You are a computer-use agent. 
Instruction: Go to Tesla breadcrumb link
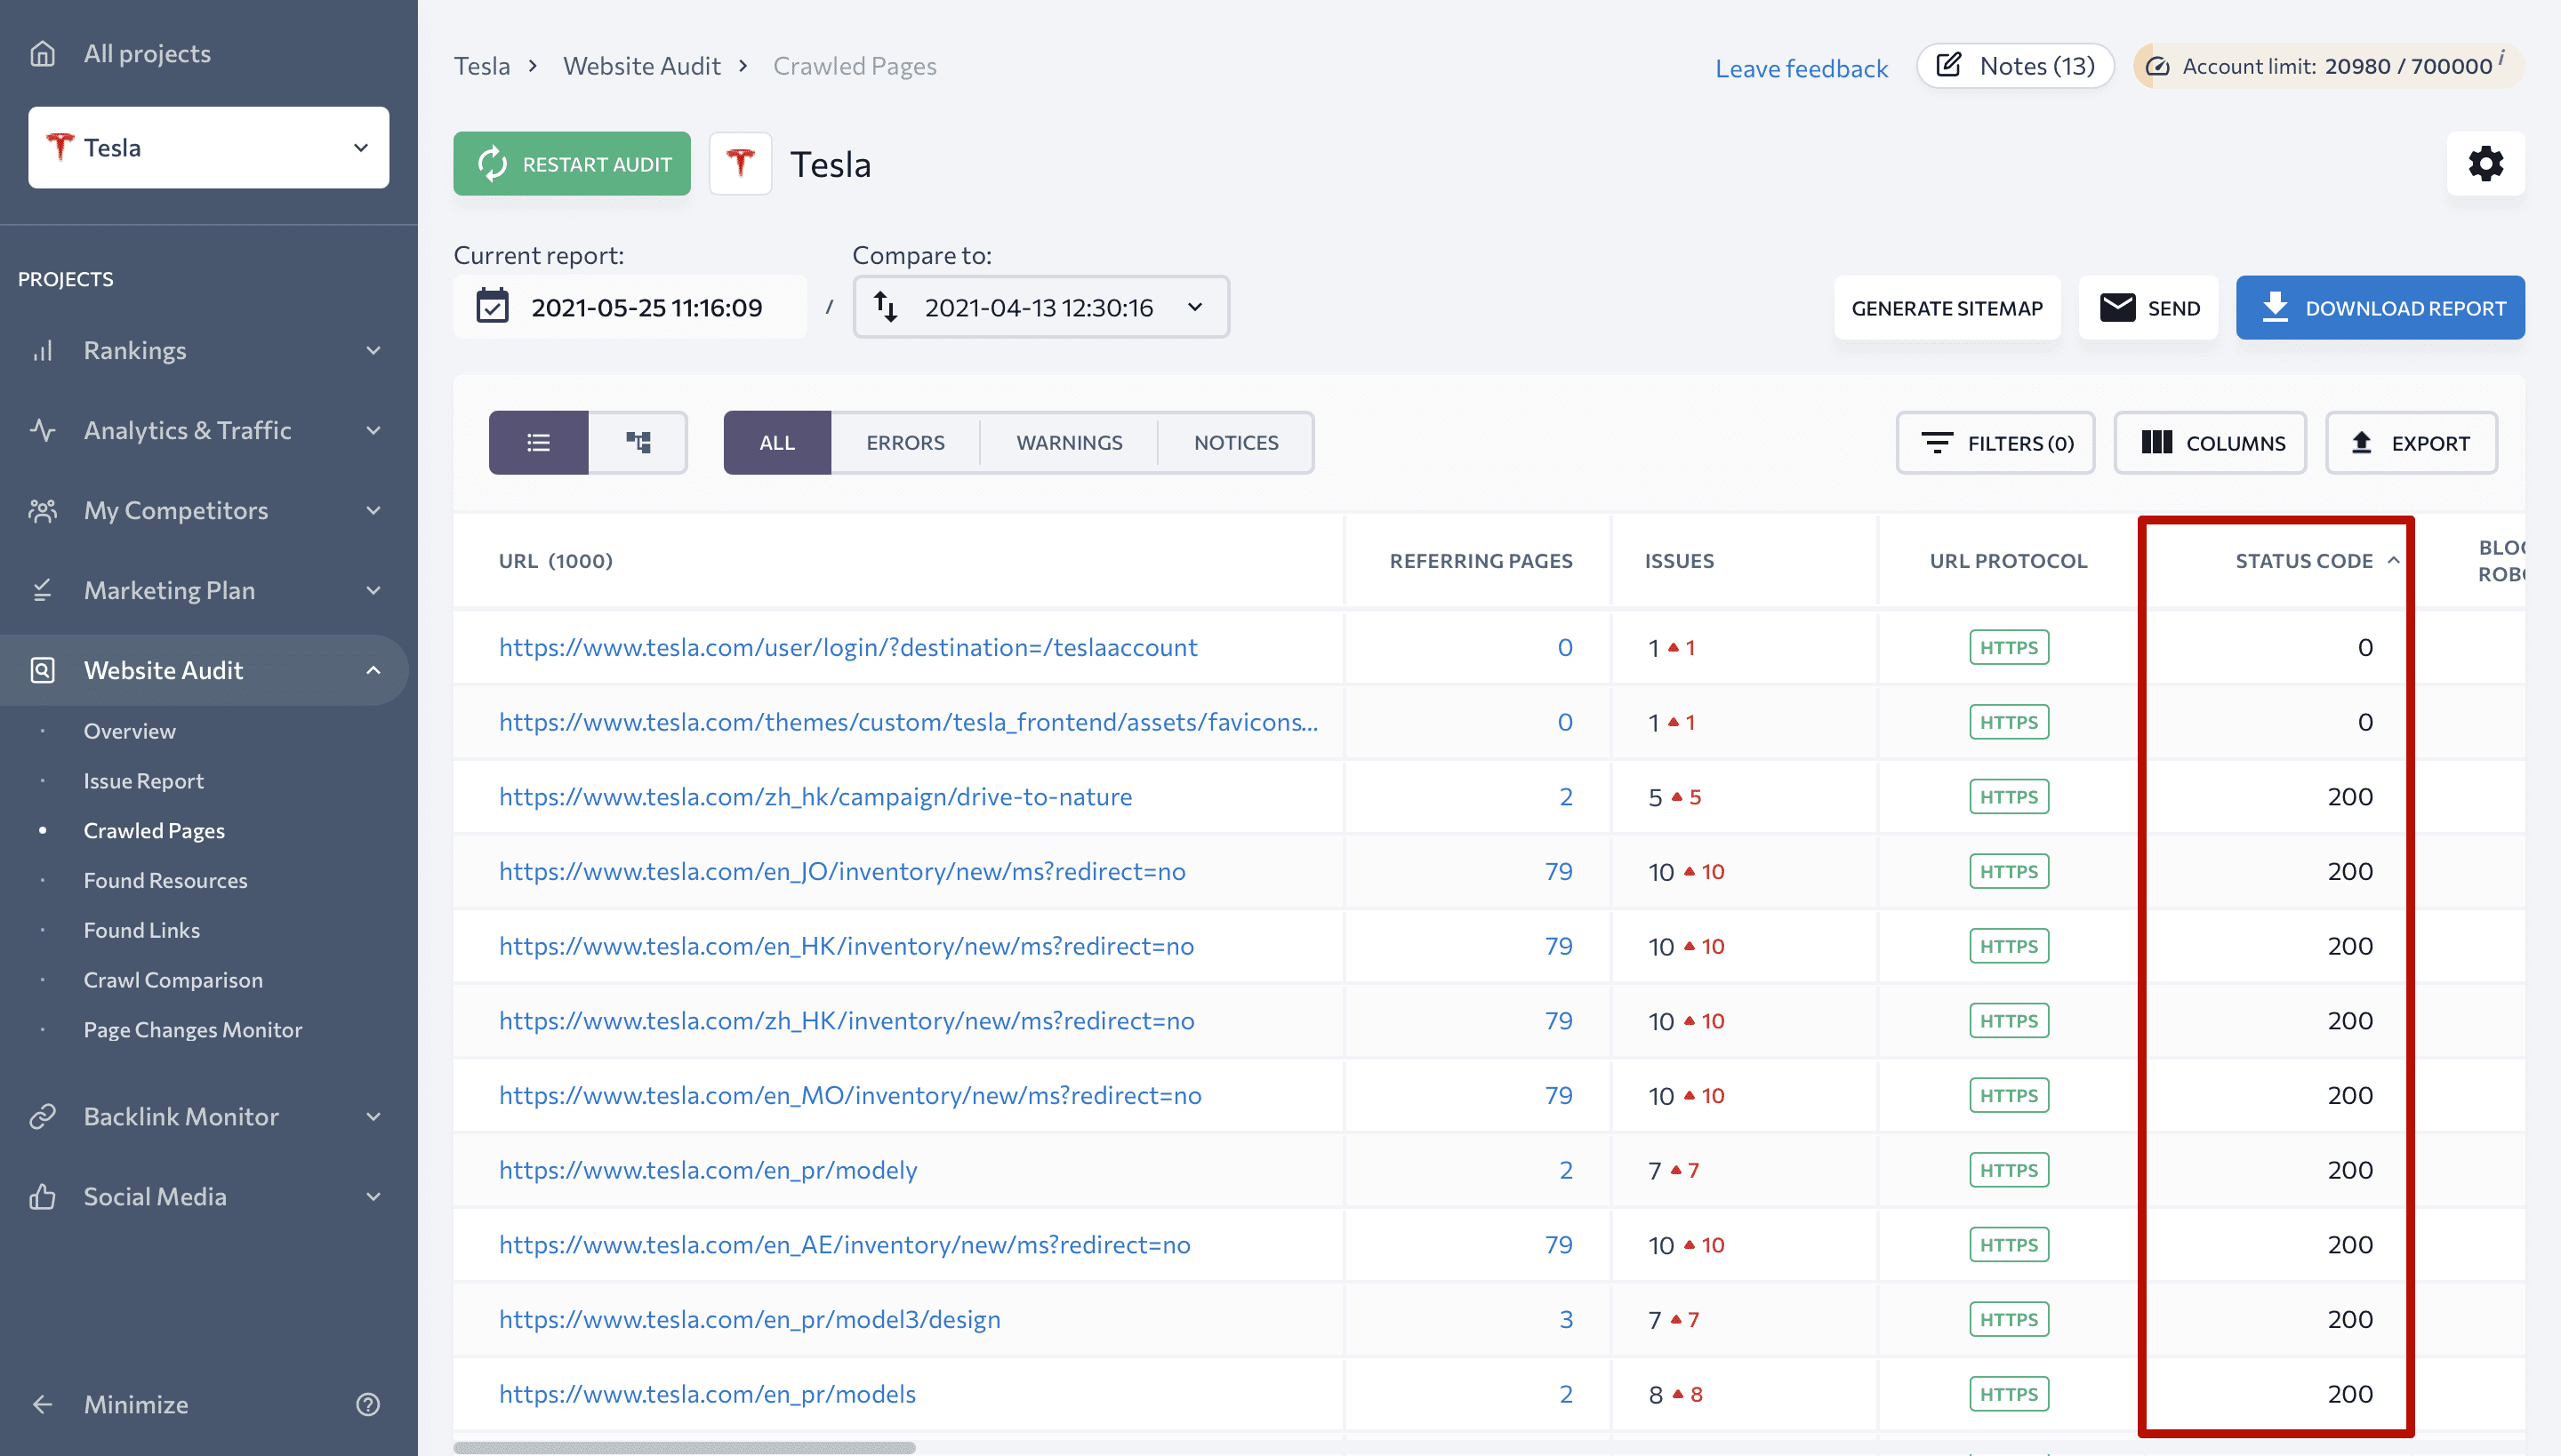[x=482, y=66]
